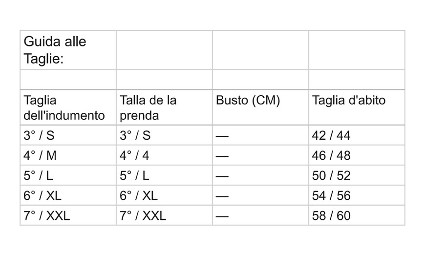The height and width of the screenshot is (256, 425).
Task: Select the 'Busto (CM)' column header
Action: point(260,107)
